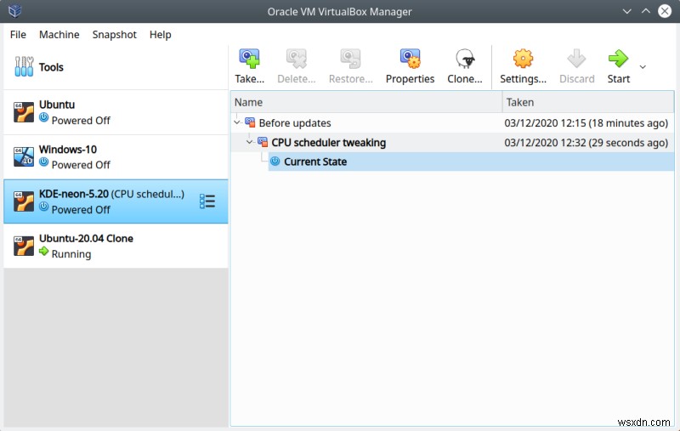Image resolution: width=680 pixels, height=431 pixels.
Task: Close the VirtualBox Manager window
Action: [x=665, y=11]
